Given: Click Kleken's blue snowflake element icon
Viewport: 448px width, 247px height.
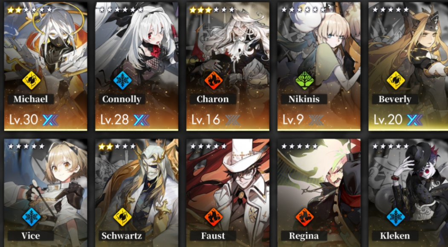Looking at the screenshot, I should tap(396, 217).
